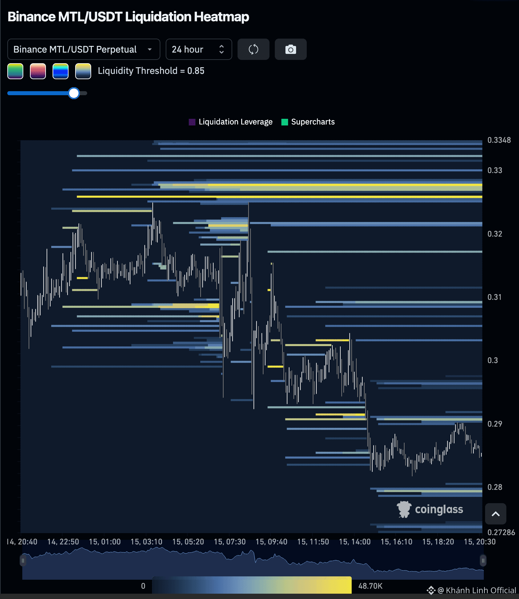
Task: Click the Liquidity Threshold slider handle
Action: tap(74, 93)
